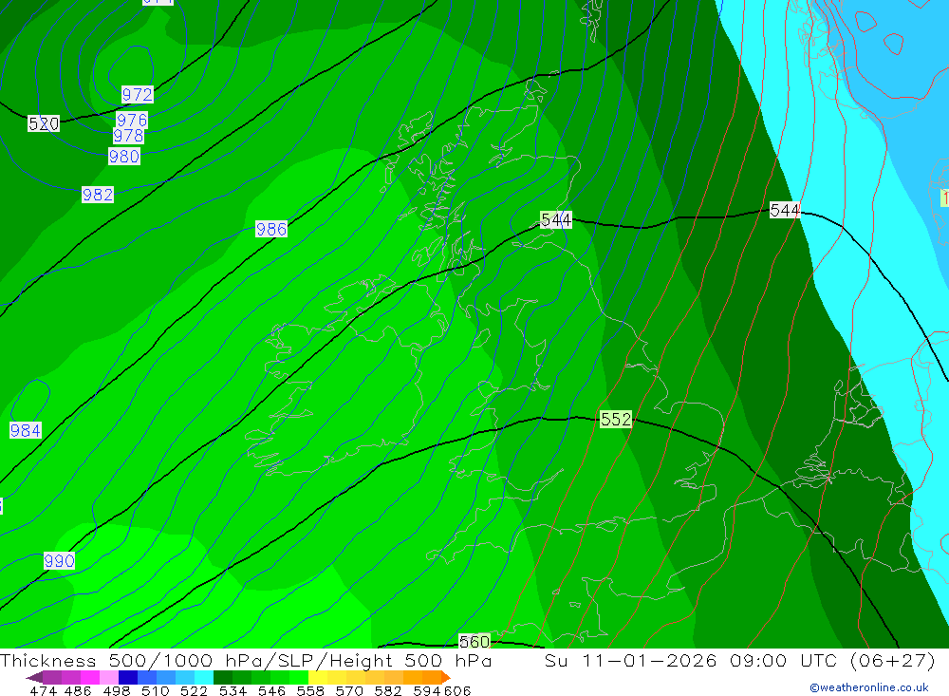949x696 pixels.
Task: Click the 980 isobar label
Action: coord(124,157)
